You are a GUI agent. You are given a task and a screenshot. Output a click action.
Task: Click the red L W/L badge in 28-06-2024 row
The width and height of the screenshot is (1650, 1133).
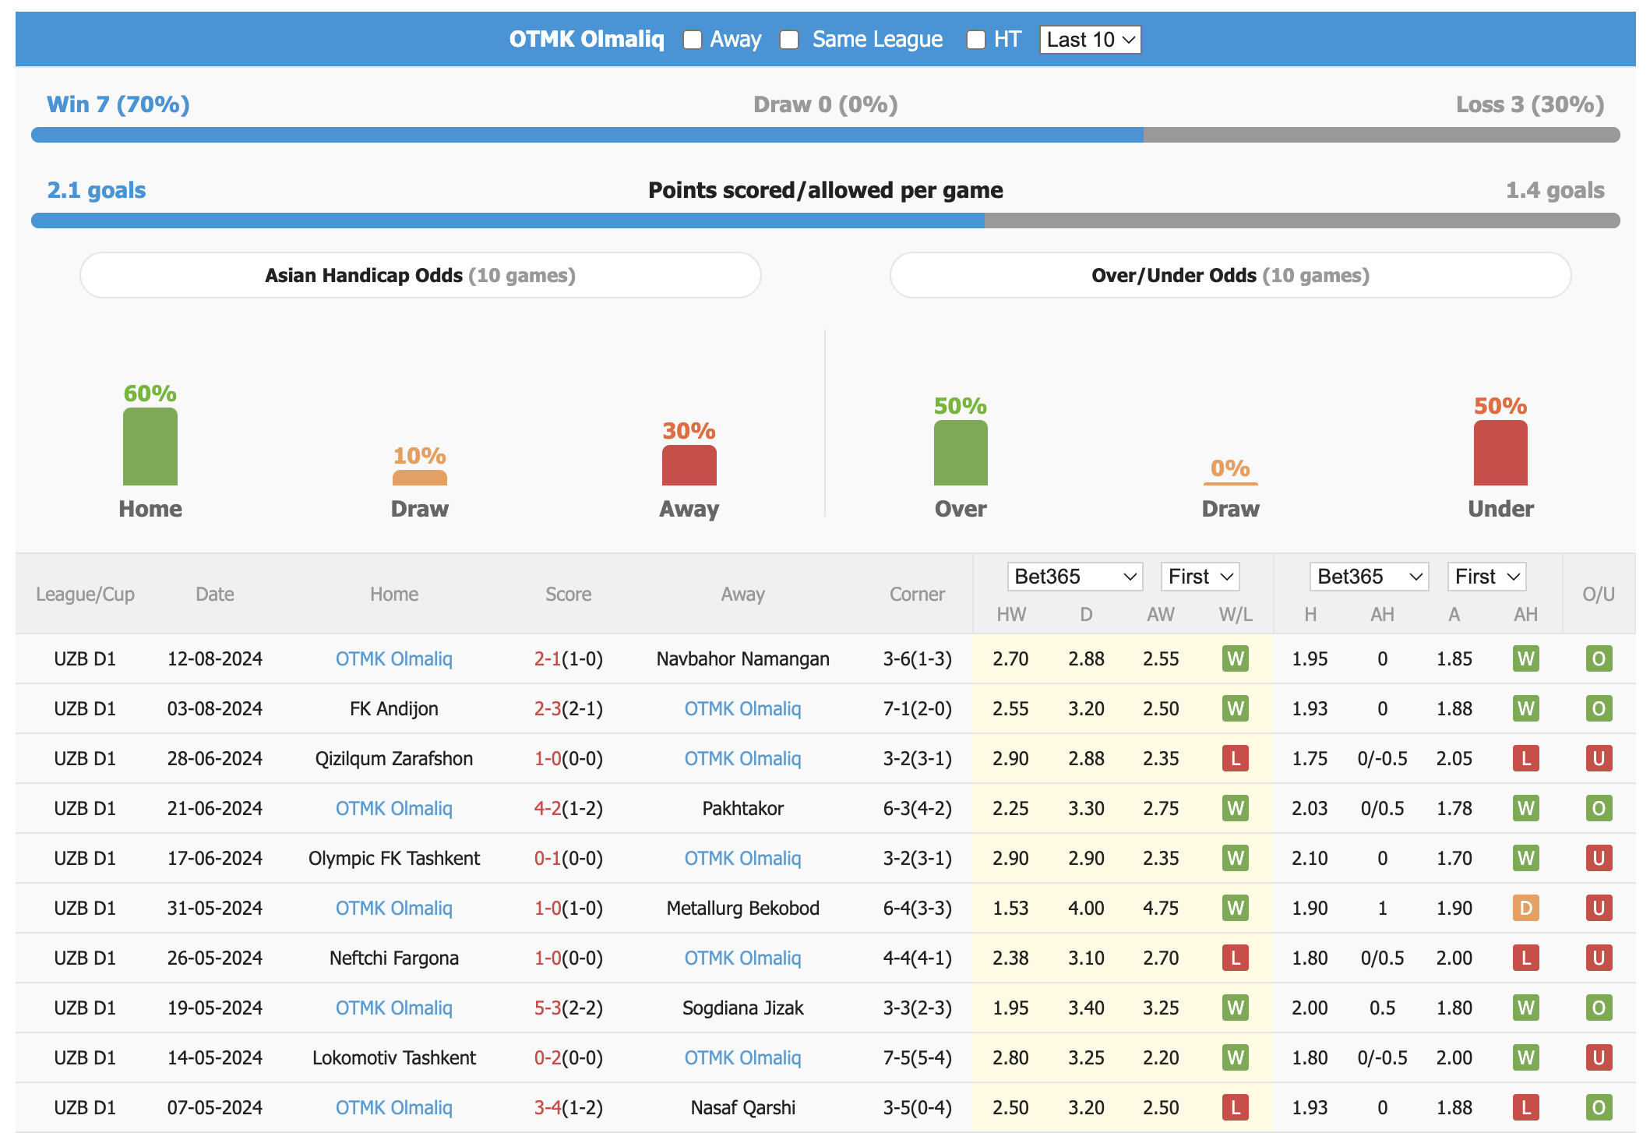[1236, 758]
